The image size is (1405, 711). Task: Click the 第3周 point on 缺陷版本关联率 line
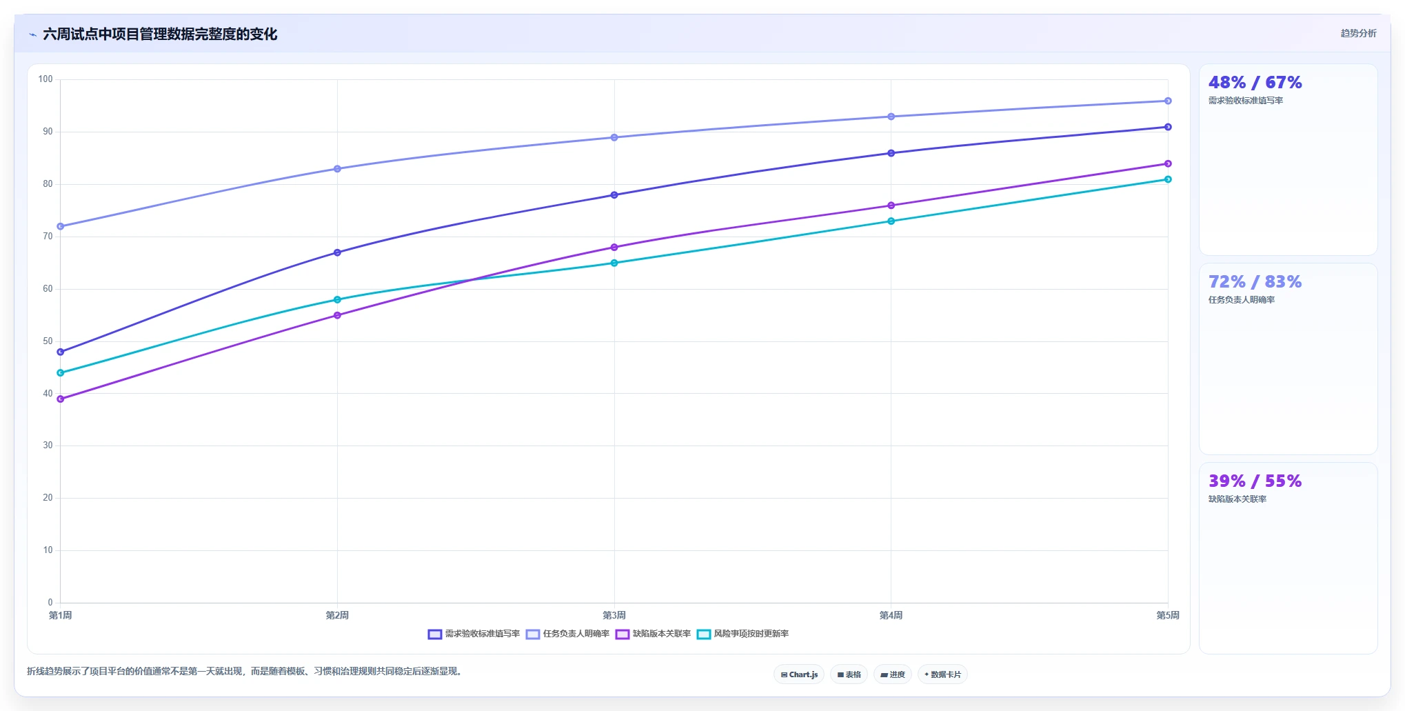pyautogui.click(x=614, y=247)
